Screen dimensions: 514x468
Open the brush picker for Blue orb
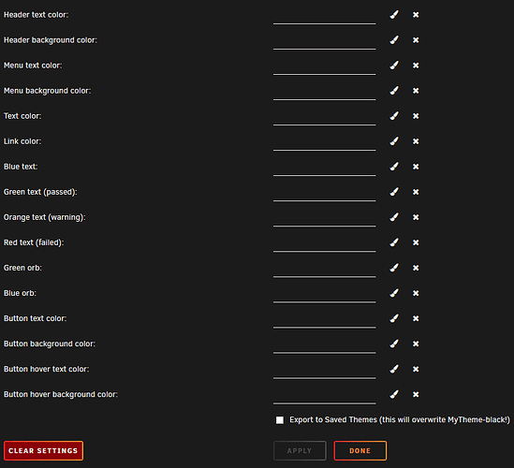pyautogui.click(x=394, y=293)
